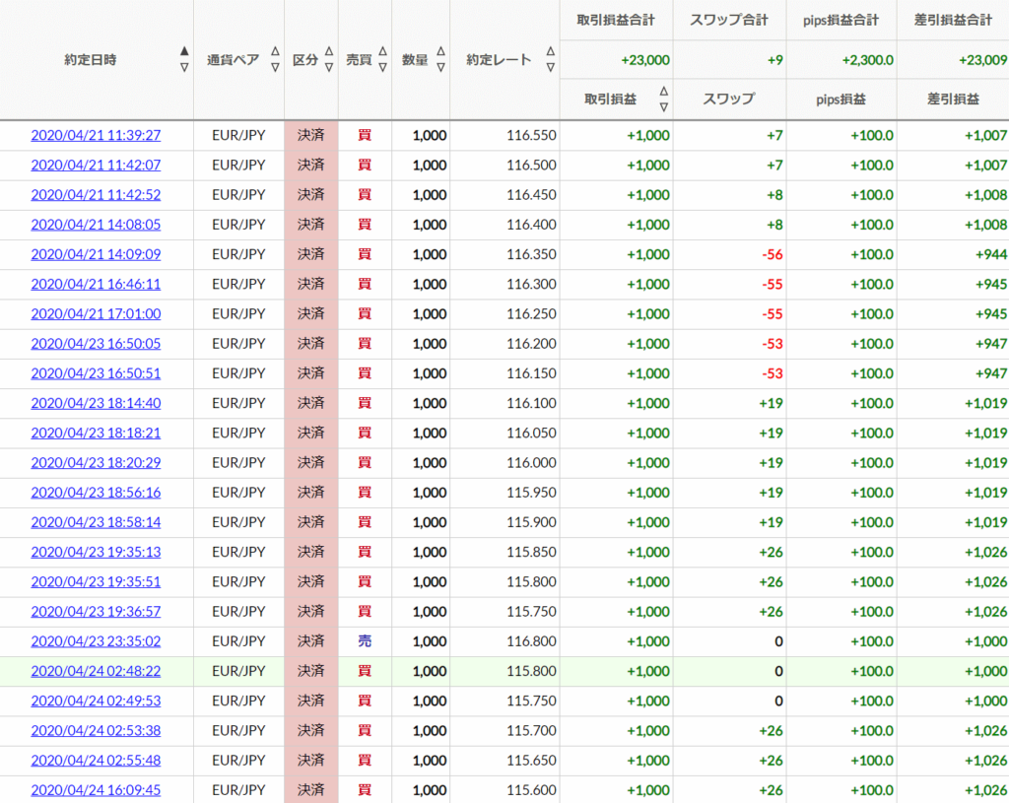Screen dimensions: 1009x803
Task: Click the 売 cell in the 23:35:02 row
Action: (x=365, y=641)
